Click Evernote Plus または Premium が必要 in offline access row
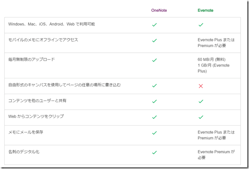 (x=216, y=43)
